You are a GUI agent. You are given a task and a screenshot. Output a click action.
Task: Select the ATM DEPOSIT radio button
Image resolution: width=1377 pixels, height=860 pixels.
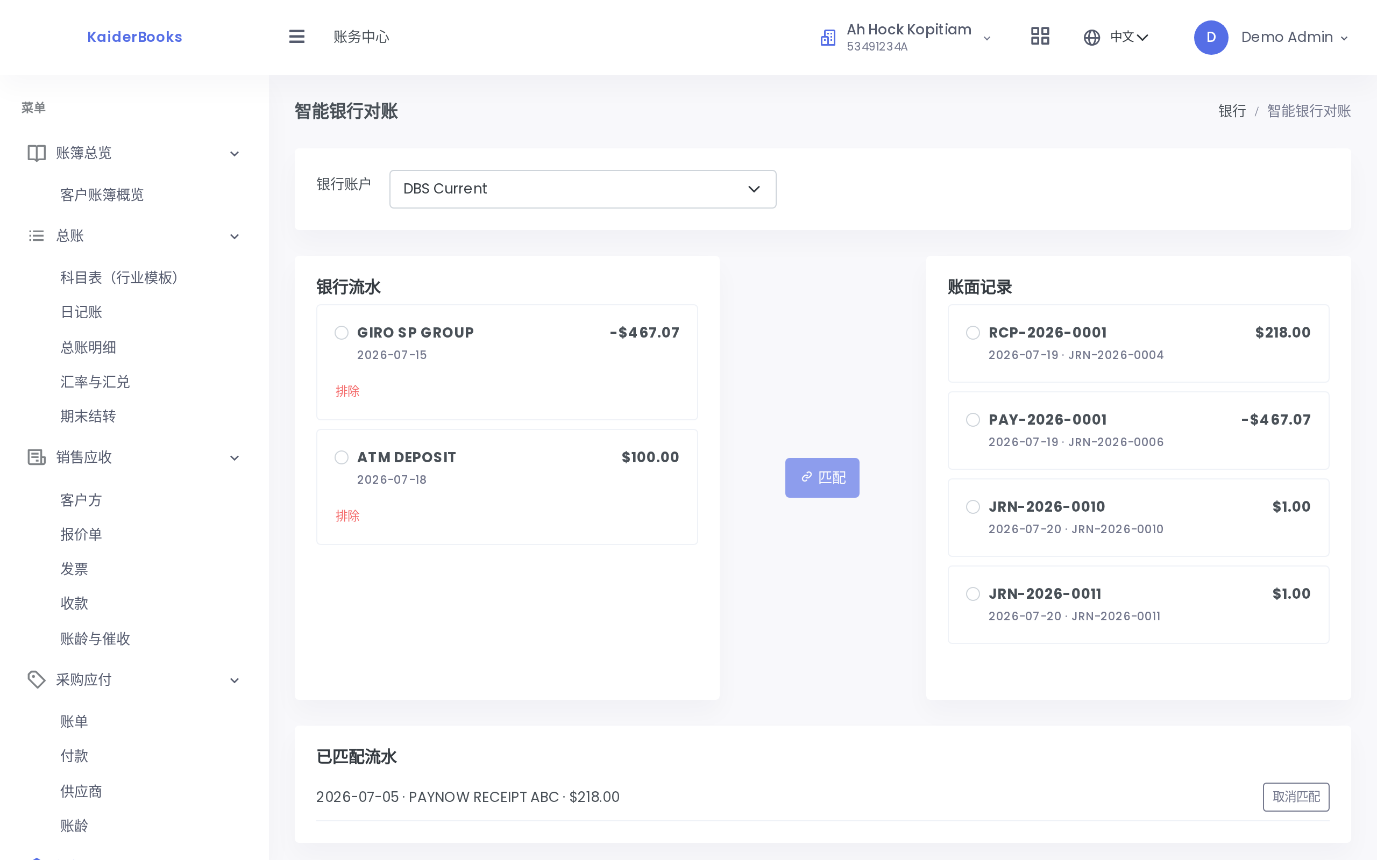click(342, 457)
